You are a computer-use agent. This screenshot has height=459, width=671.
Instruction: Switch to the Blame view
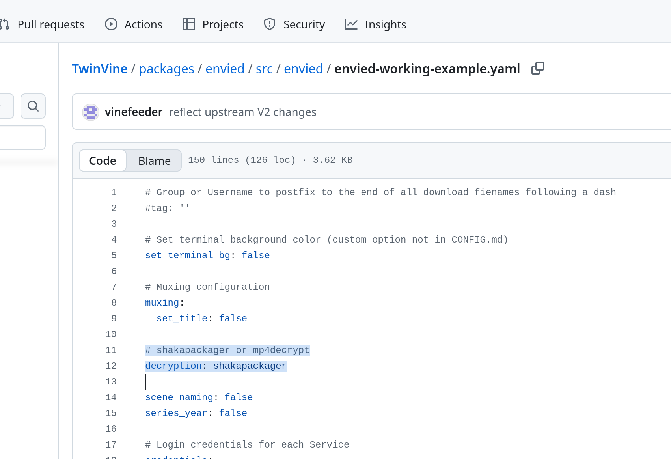point(154,161)
